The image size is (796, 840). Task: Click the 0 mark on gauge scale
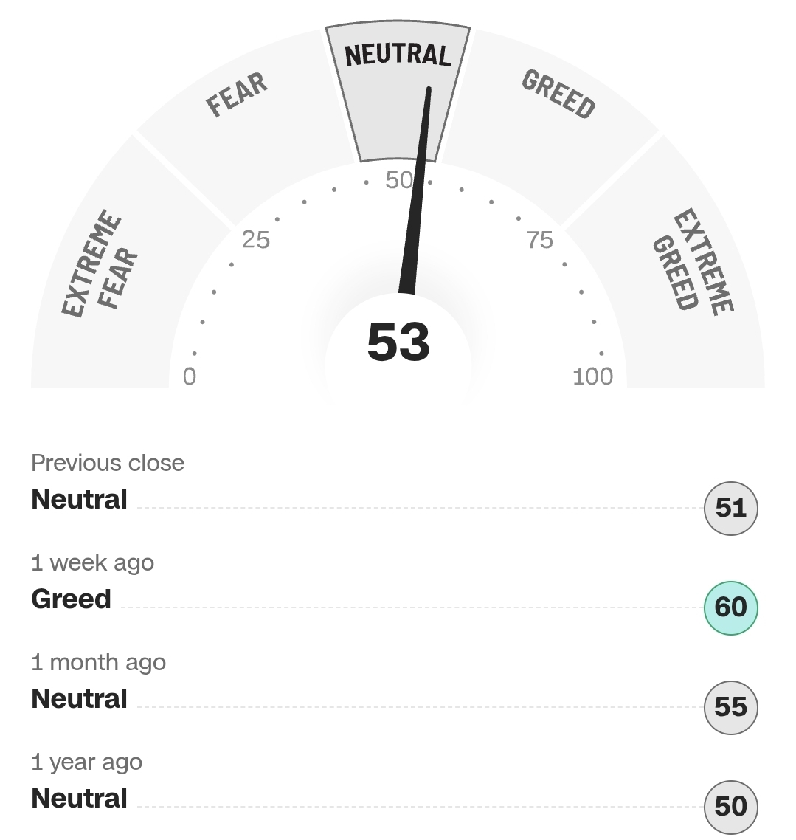pos(190,376)
